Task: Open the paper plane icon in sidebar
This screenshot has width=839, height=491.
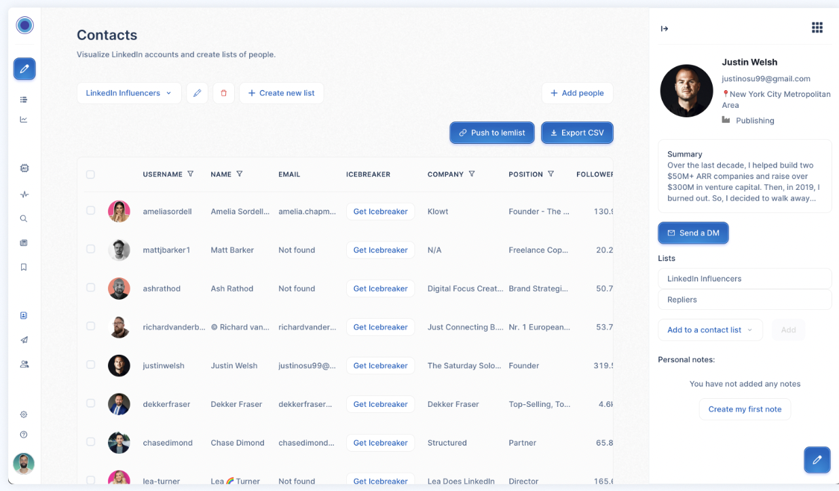Action: pyautogui.click(x=24, y=340)
